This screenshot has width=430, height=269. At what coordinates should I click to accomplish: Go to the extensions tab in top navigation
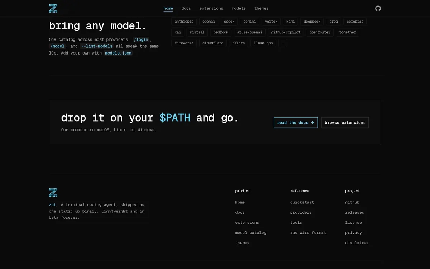(x=211, y=8)
